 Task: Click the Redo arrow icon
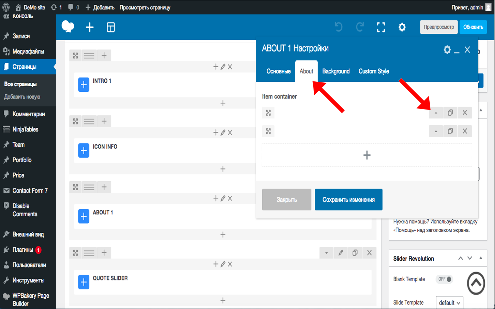360,27
